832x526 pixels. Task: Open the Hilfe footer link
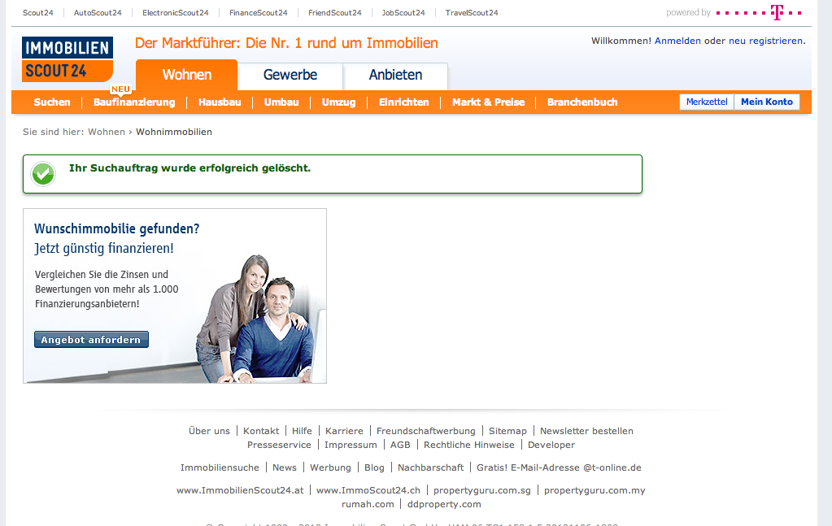click(302, 431)
